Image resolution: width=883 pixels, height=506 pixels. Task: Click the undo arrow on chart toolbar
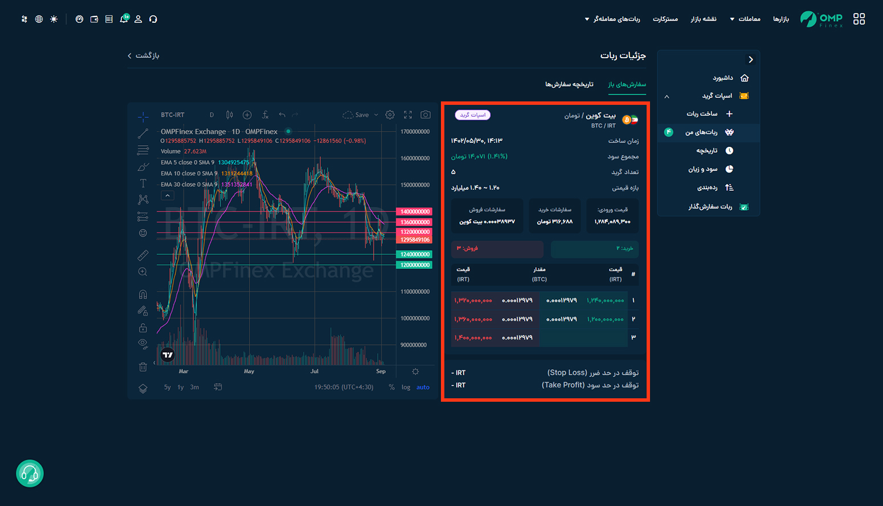(282, 115)
